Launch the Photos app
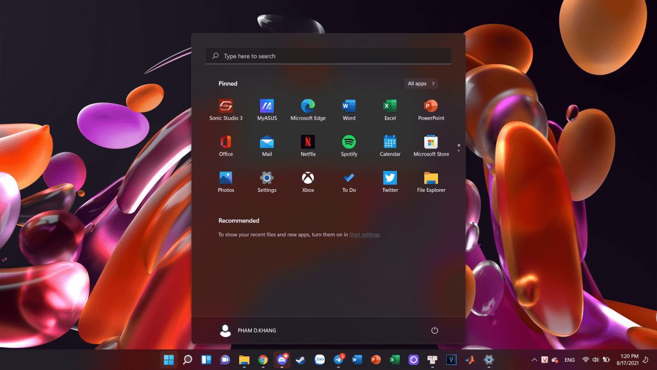 [x=226, y=182]
